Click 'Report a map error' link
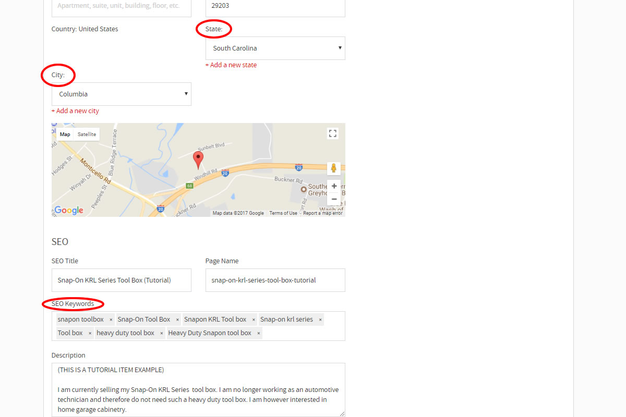Viewport: 626px width, 417px height. click(x=323, y=213)
